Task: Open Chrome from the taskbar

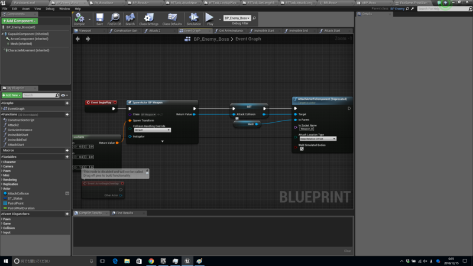Action: click(151, 261)
